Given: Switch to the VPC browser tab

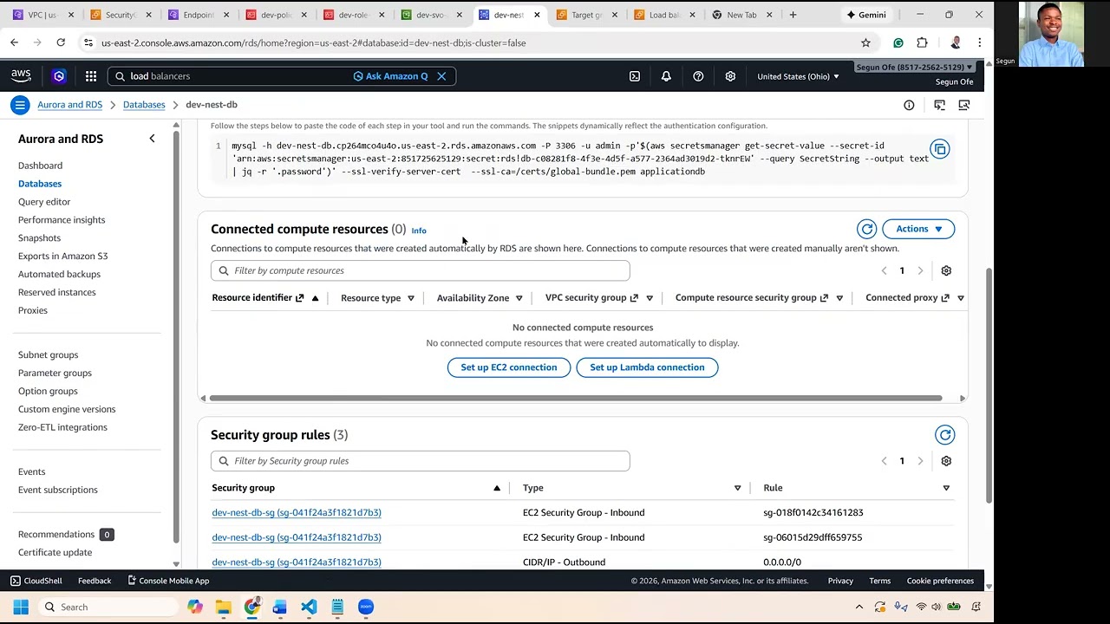Looking at the screenshot, I should point(42,15).
